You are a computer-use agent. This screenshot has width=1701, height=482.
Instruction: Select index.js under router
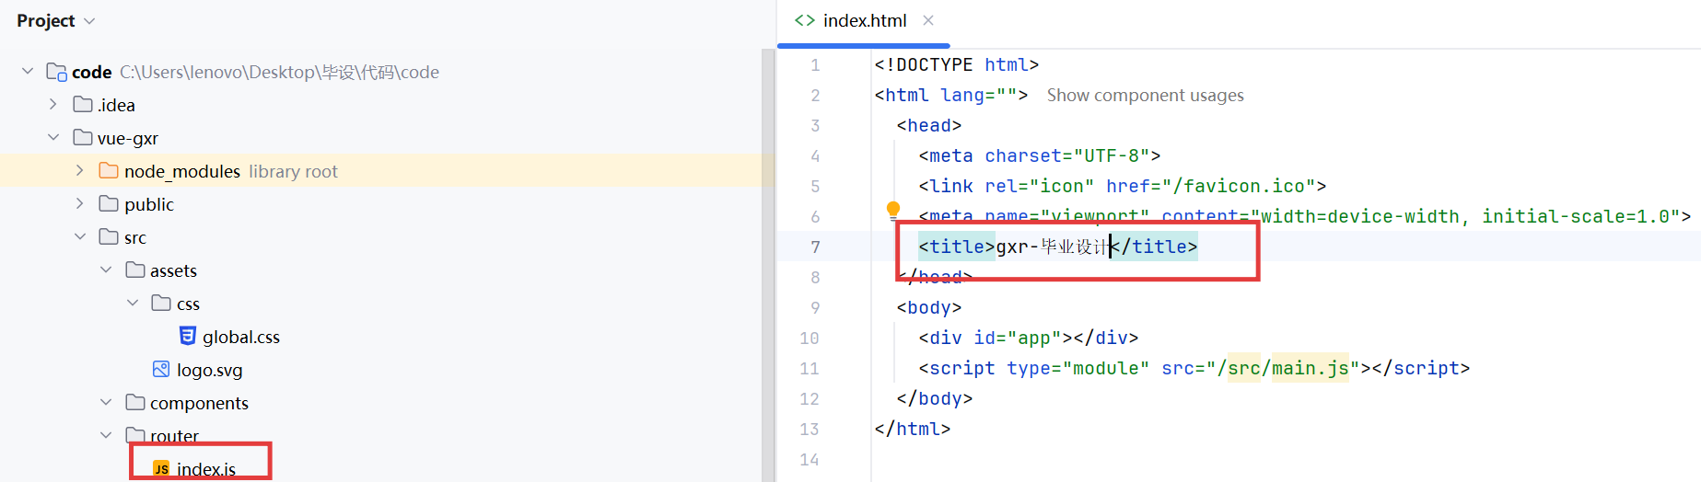click(206, 469)
